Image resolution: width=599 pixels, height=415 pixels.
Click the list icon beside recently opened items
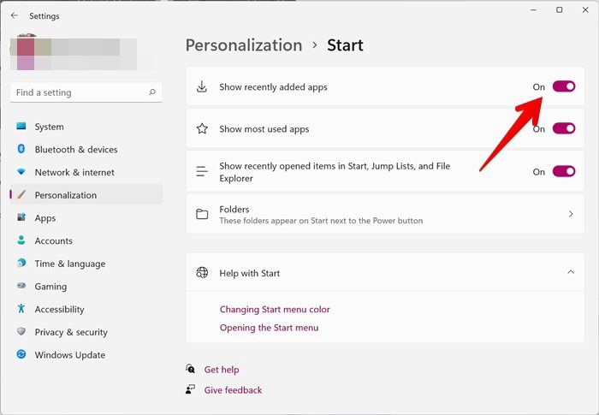coord(202,171)
